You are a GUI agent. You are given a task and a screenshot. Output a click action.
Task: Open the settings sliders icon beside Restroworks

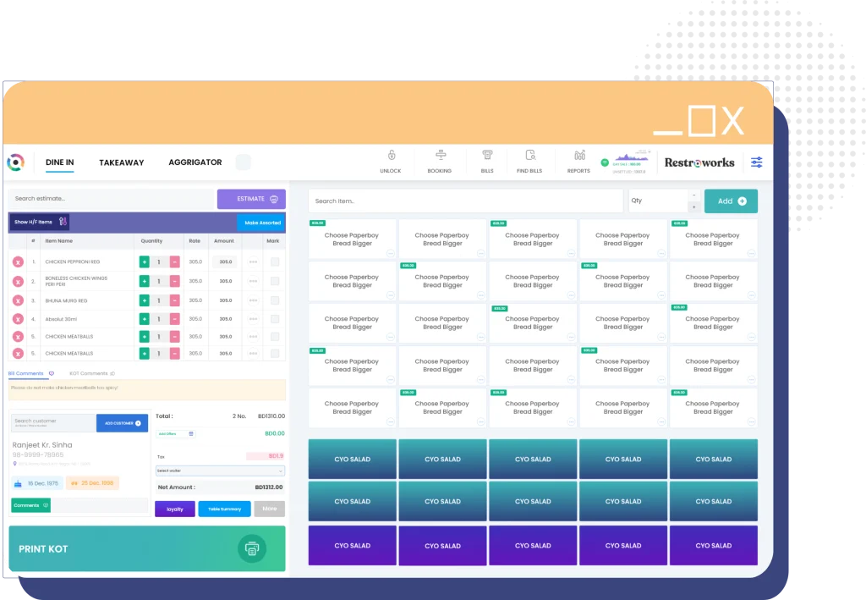point(756,162)
